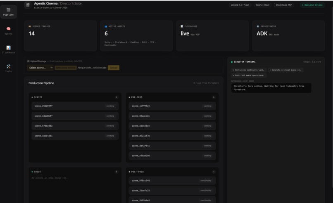Screen dimensions: 333x203
Task: Click the biomia-agentic-cinema-2026 project ID
Action: coord(51,8)
